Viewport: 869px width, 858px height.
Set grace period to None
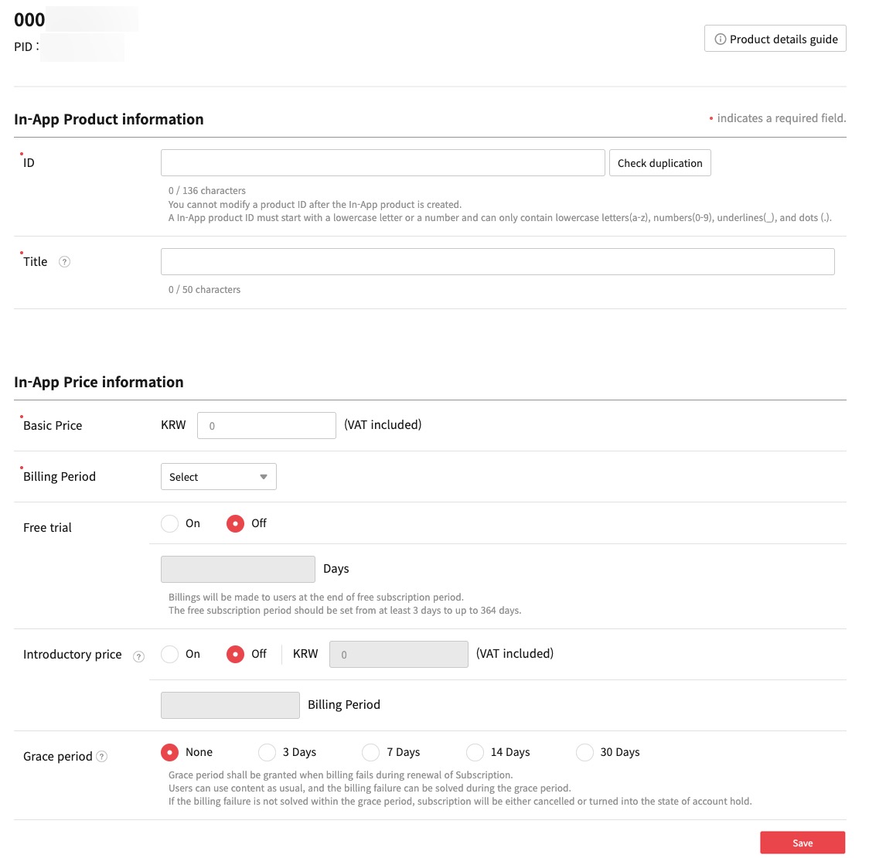[x=170, y=753]
